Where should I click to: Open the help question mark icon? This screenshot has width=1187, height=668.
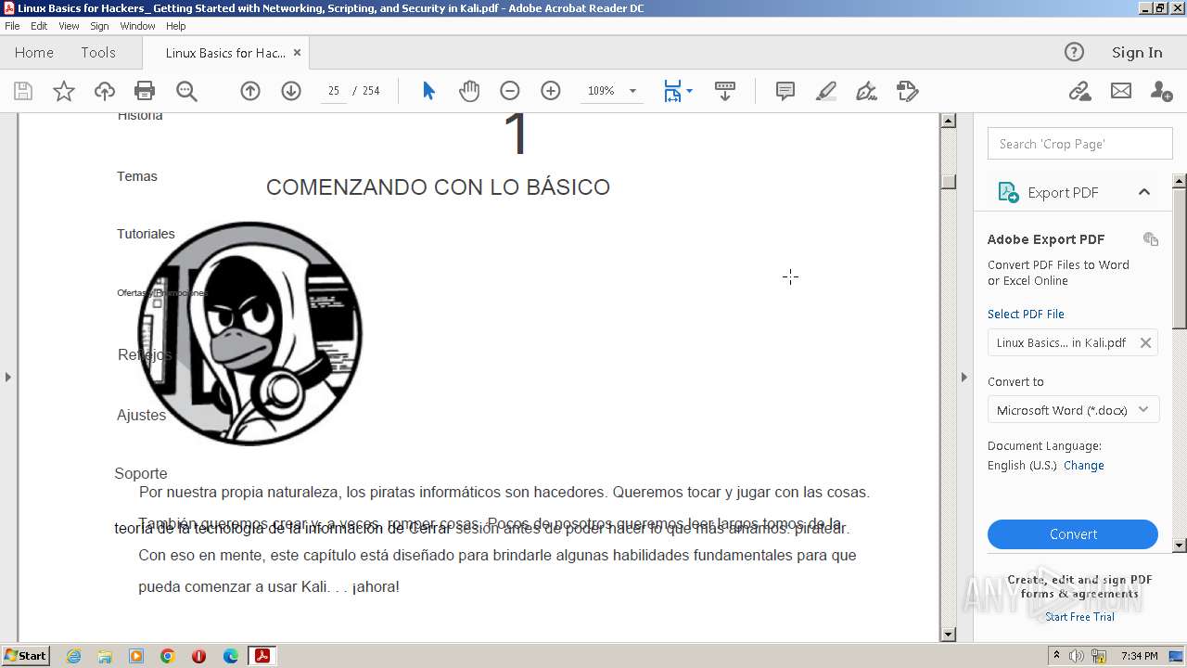(1074, 52)
